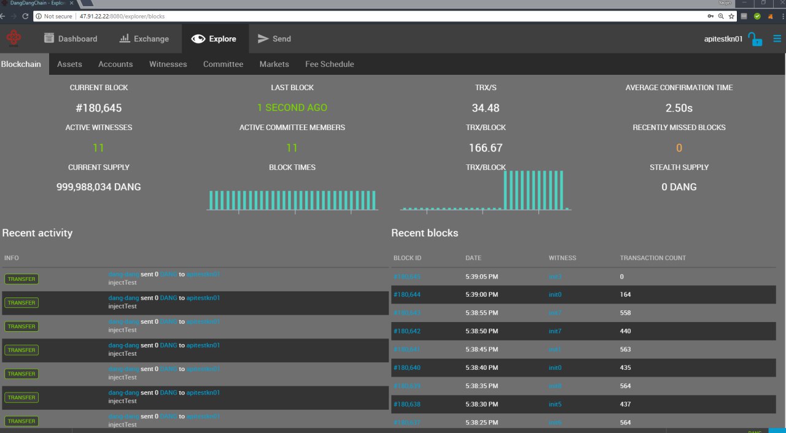Image resolution: width=786 pixels, height=433 pixels.
Task: Open the Markets tab
Action: (x=274, y=64)
